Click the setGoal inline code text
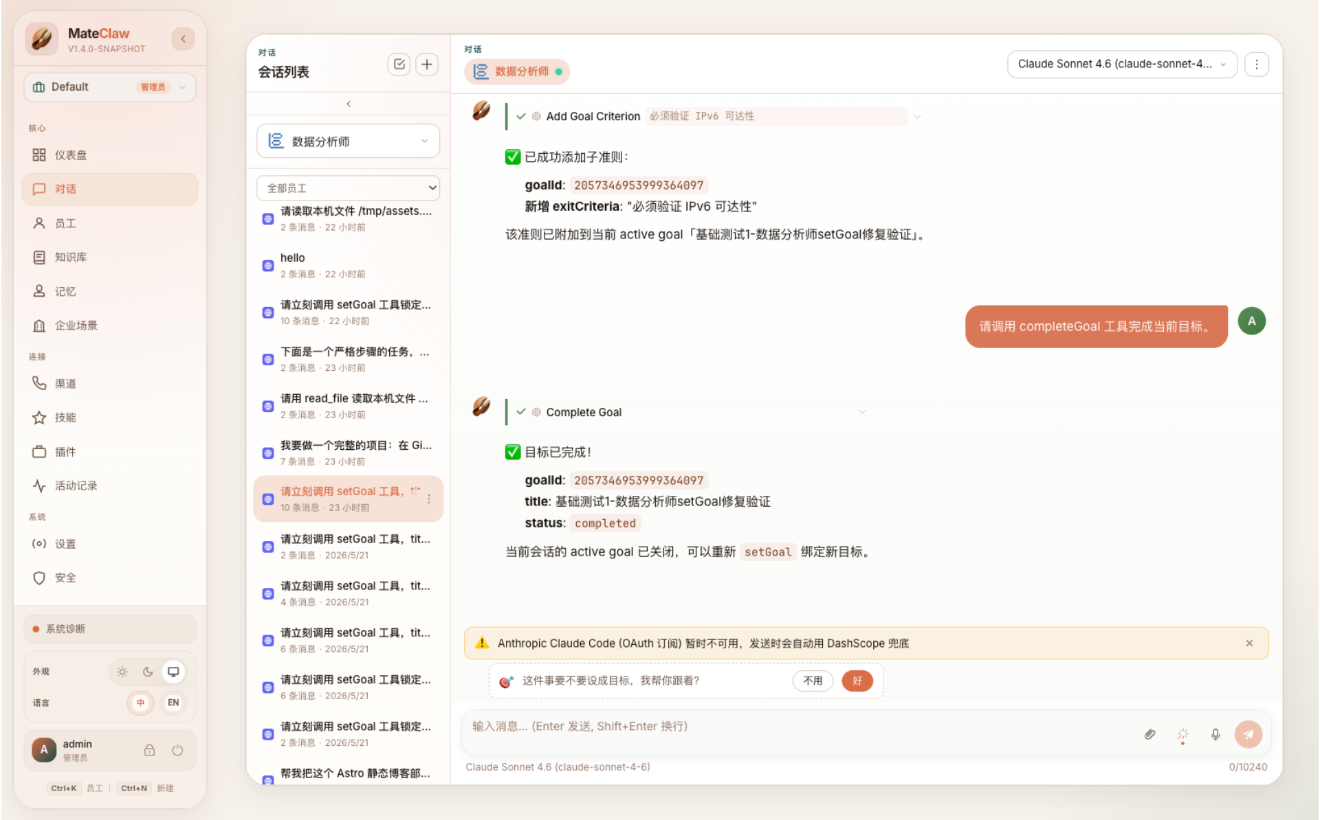Screen dimensions: 1320x820 pos(768,552)
